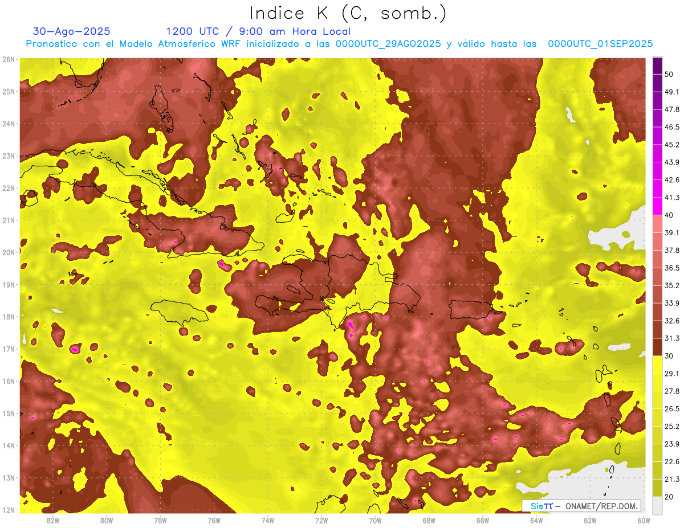
Task: Click the '64W' longitude label
Action: [536, 521]
